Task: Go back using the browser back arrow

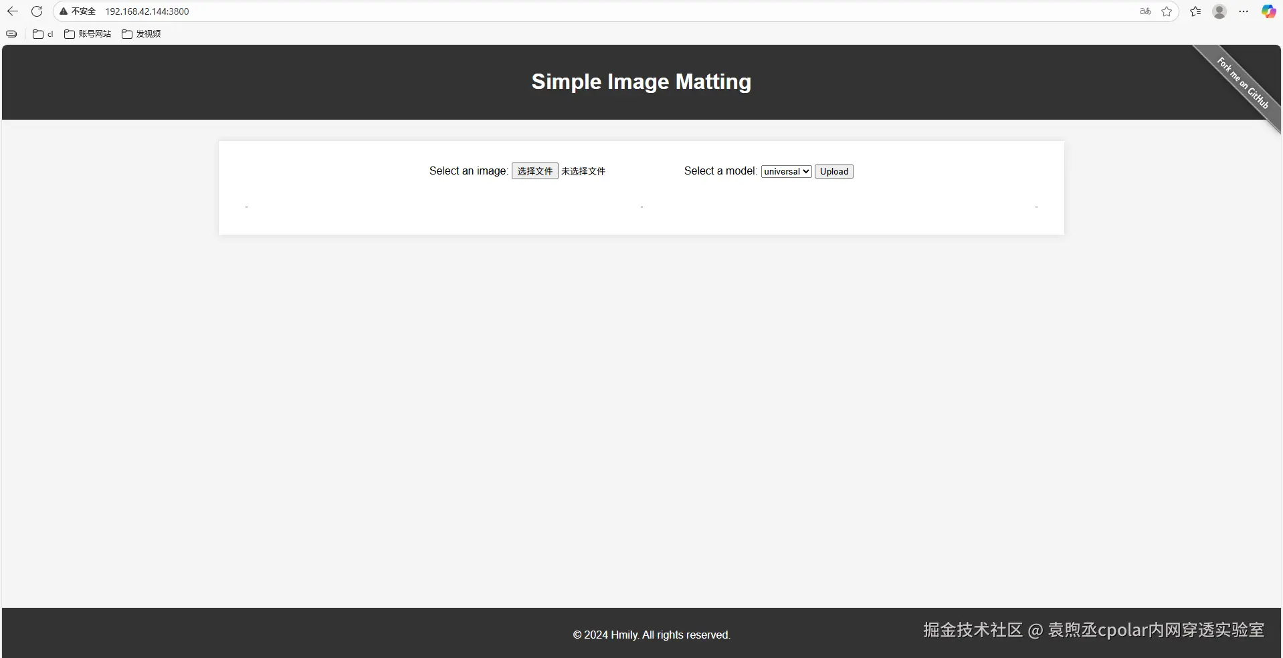Action: (x=12, y=11)
